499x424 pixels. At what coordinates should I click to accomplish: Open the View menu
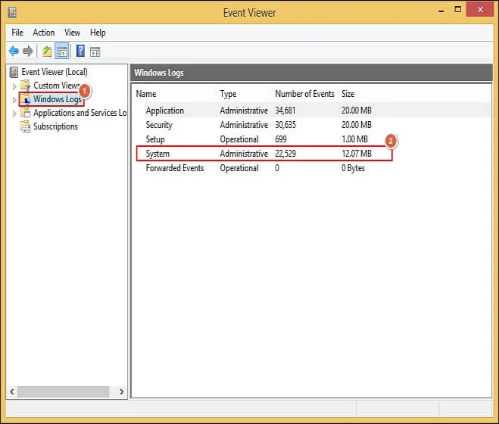click(x=72, y=33)
